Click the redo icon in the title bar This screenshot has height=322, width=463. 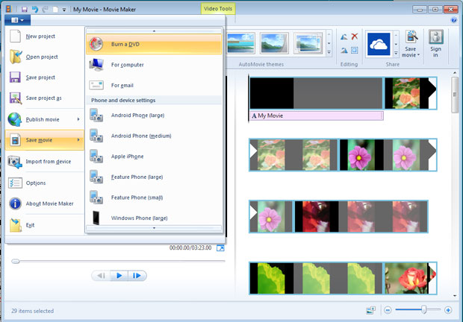[x=45, y=10]
